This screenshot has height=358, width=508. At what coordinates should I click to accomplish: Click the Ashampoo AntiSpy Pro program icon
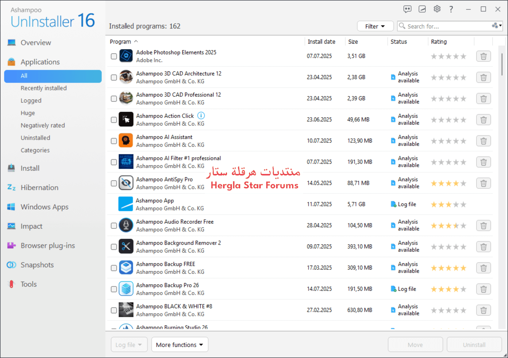point(126,183)
